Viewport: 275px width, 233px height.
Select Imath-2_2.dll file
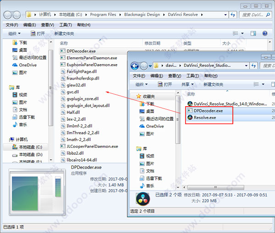coord(76,140)
